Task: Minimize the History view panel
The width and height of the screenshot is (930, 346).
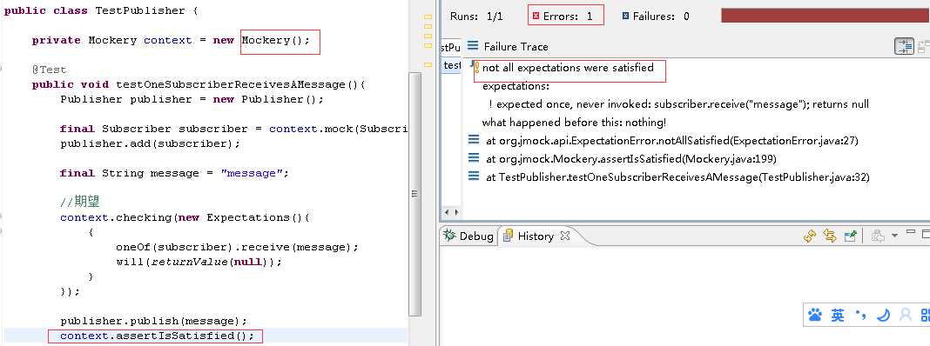Action: click(x=911, y=231)
